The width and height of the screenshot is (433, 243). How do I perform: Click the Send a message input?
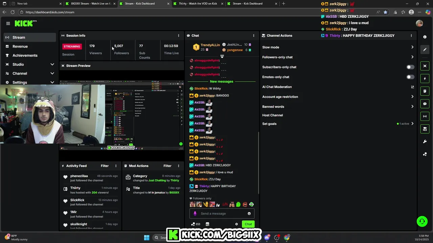click(x=222, y=213)
